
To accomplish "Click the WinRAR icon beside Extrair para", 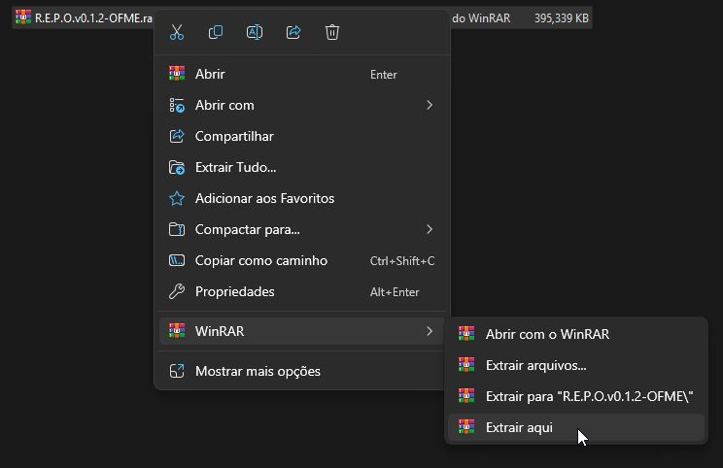I will [466, 396].
